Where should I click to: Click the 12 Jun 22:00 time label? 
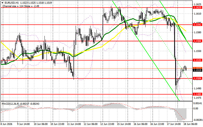107,124
